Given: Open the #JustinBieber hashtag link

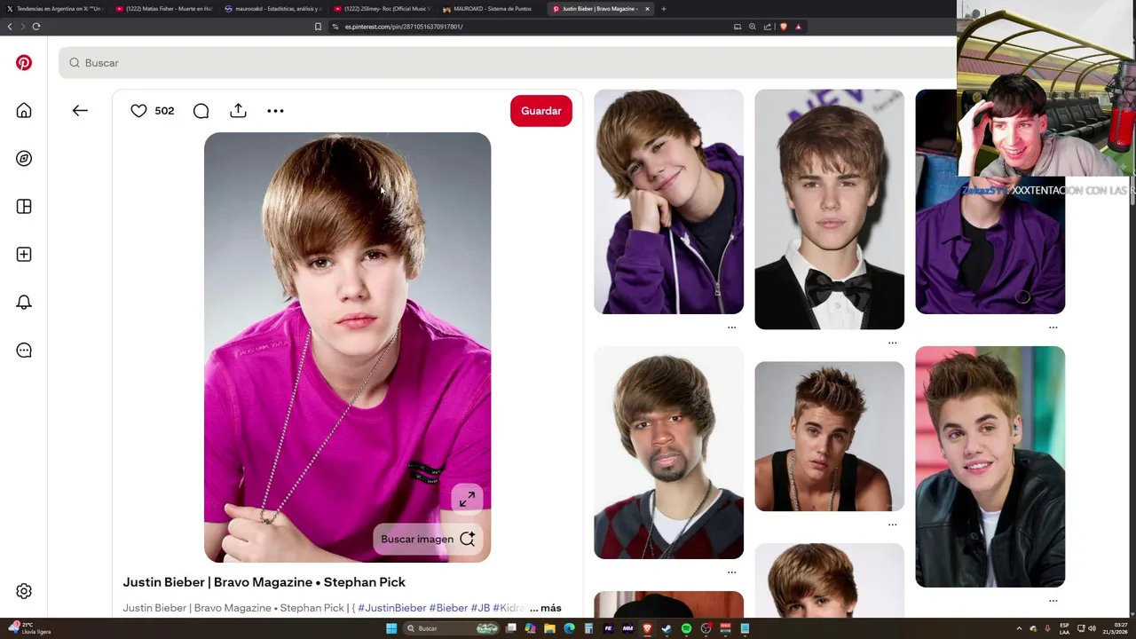Looking at the screenshot, I should pyautogui.click(x=391, y=608).
